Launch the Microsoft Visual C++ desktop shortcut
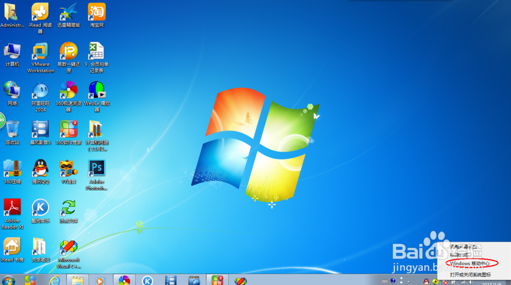511x285 pixels. tap(68, 254)
